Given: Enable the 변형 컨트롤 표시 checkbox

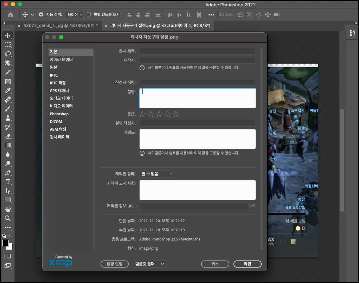Looking at the screenshot, I should click(89, 14).
